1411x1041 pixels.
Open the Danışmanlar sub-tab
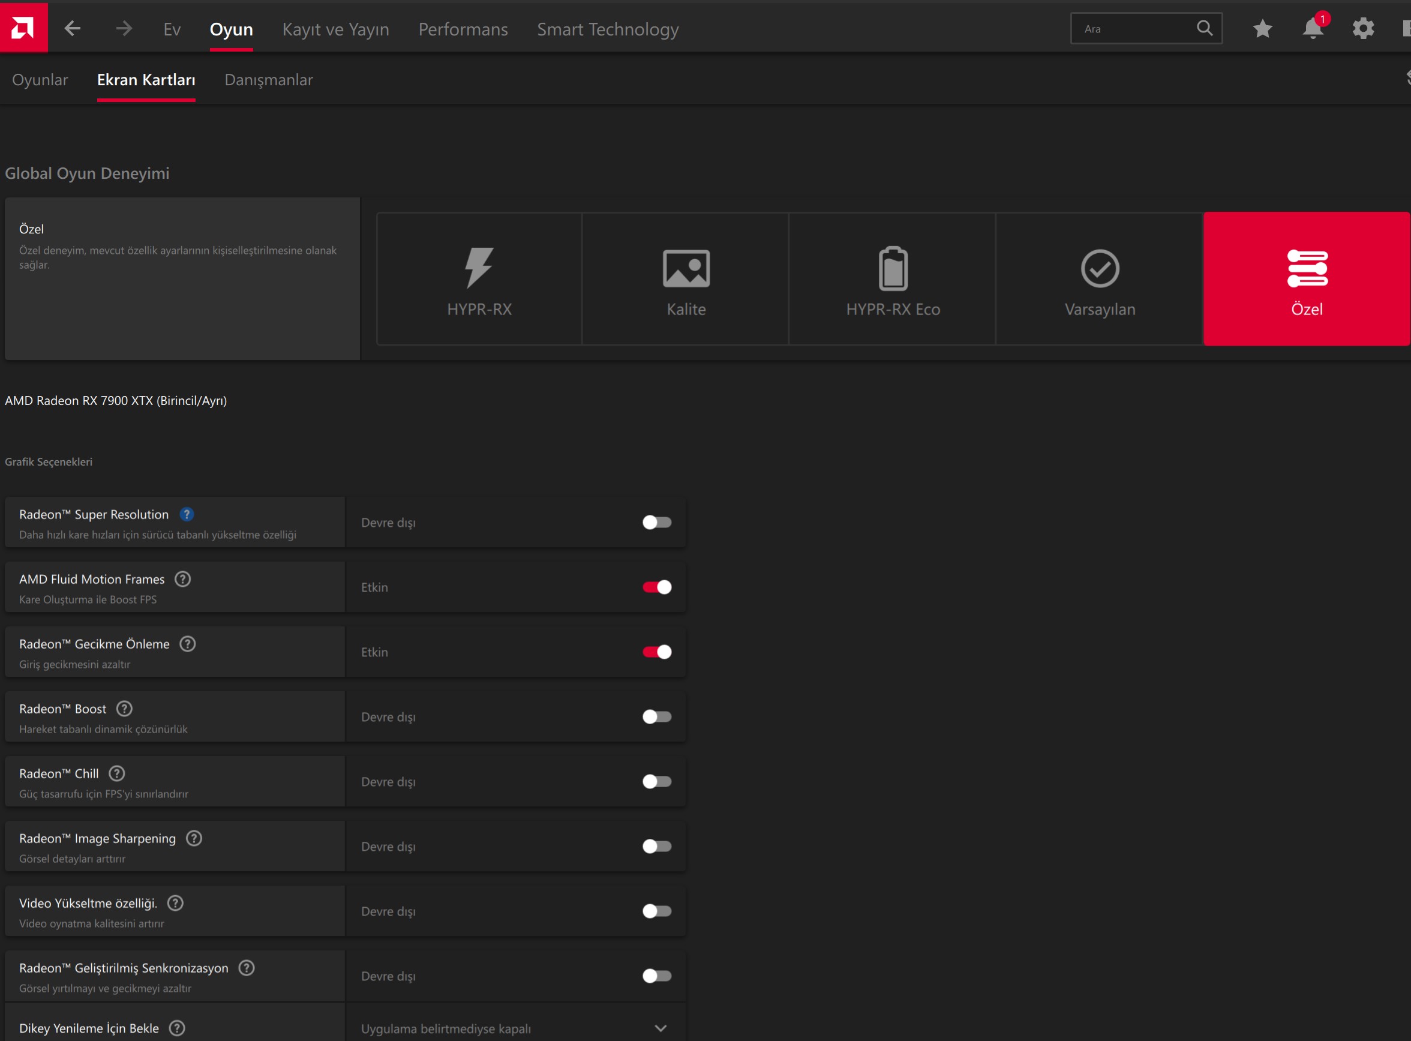click(269, 80)
